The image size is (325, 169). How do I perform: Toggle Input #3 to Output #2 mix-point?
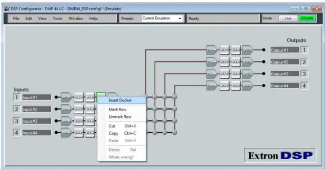click(x=155, y=120)
